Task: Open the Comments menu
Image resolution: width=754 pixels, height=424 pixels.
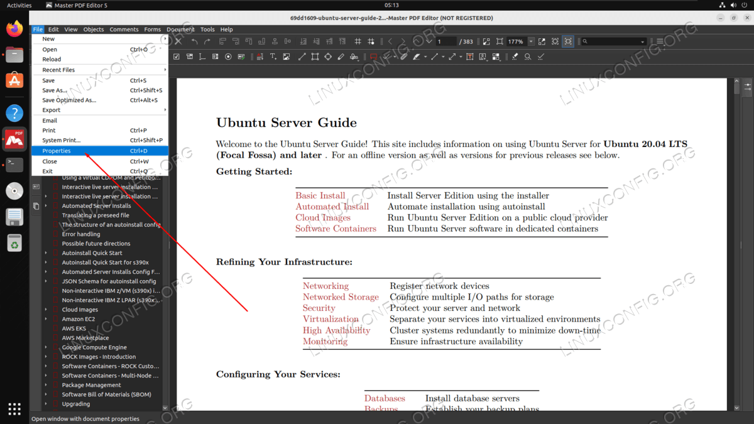Action: tap(124, 30)
